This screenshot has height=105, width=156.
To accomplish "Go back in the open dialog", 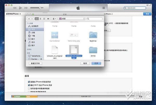I will click(29, 19).
